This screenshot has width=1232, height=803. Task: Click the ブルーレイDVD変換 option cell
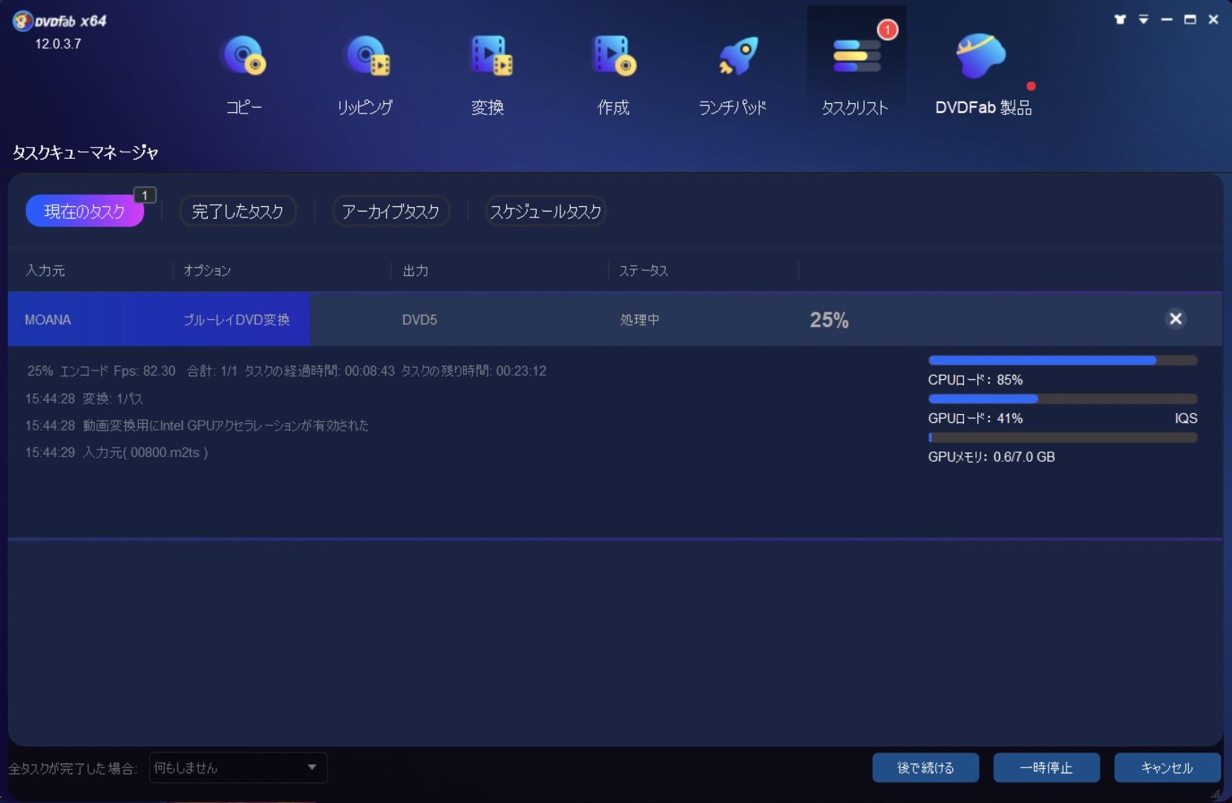[237, 320]
